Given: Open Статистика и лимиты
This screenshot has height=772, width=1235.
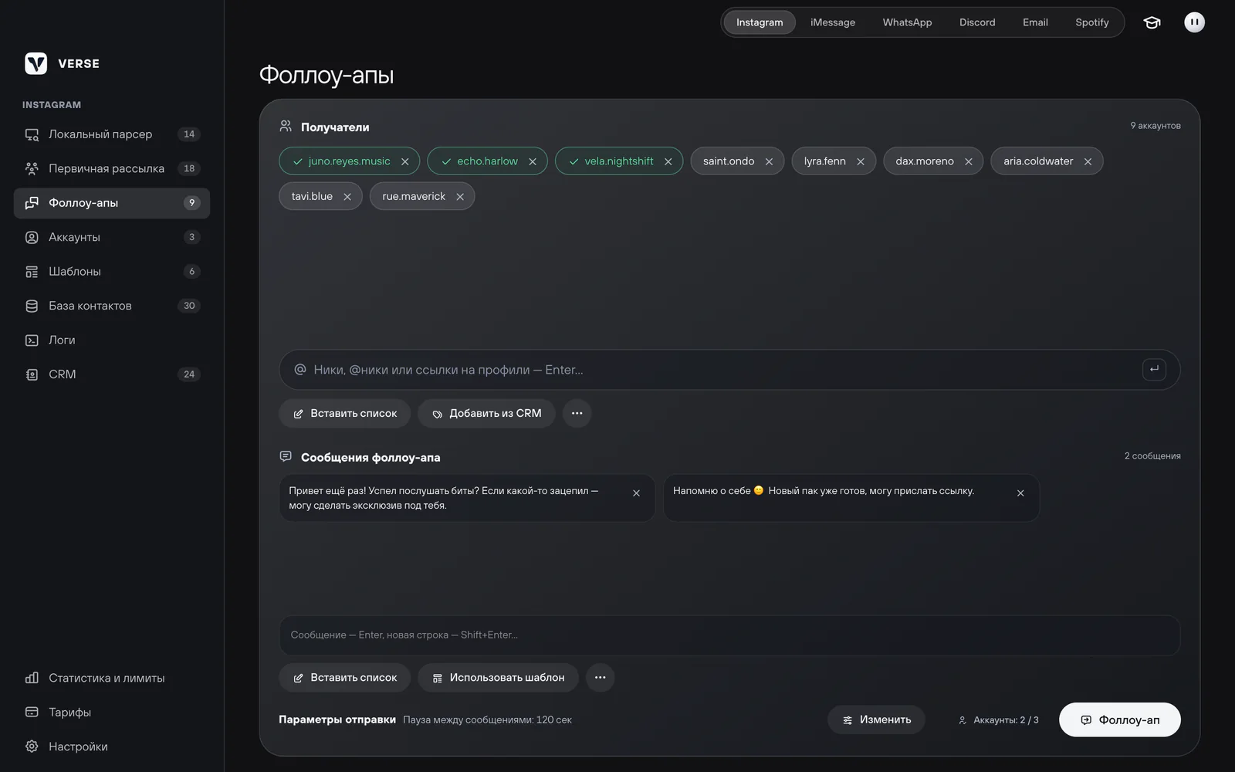Looking at the screenshot, I should pos(112,678).
